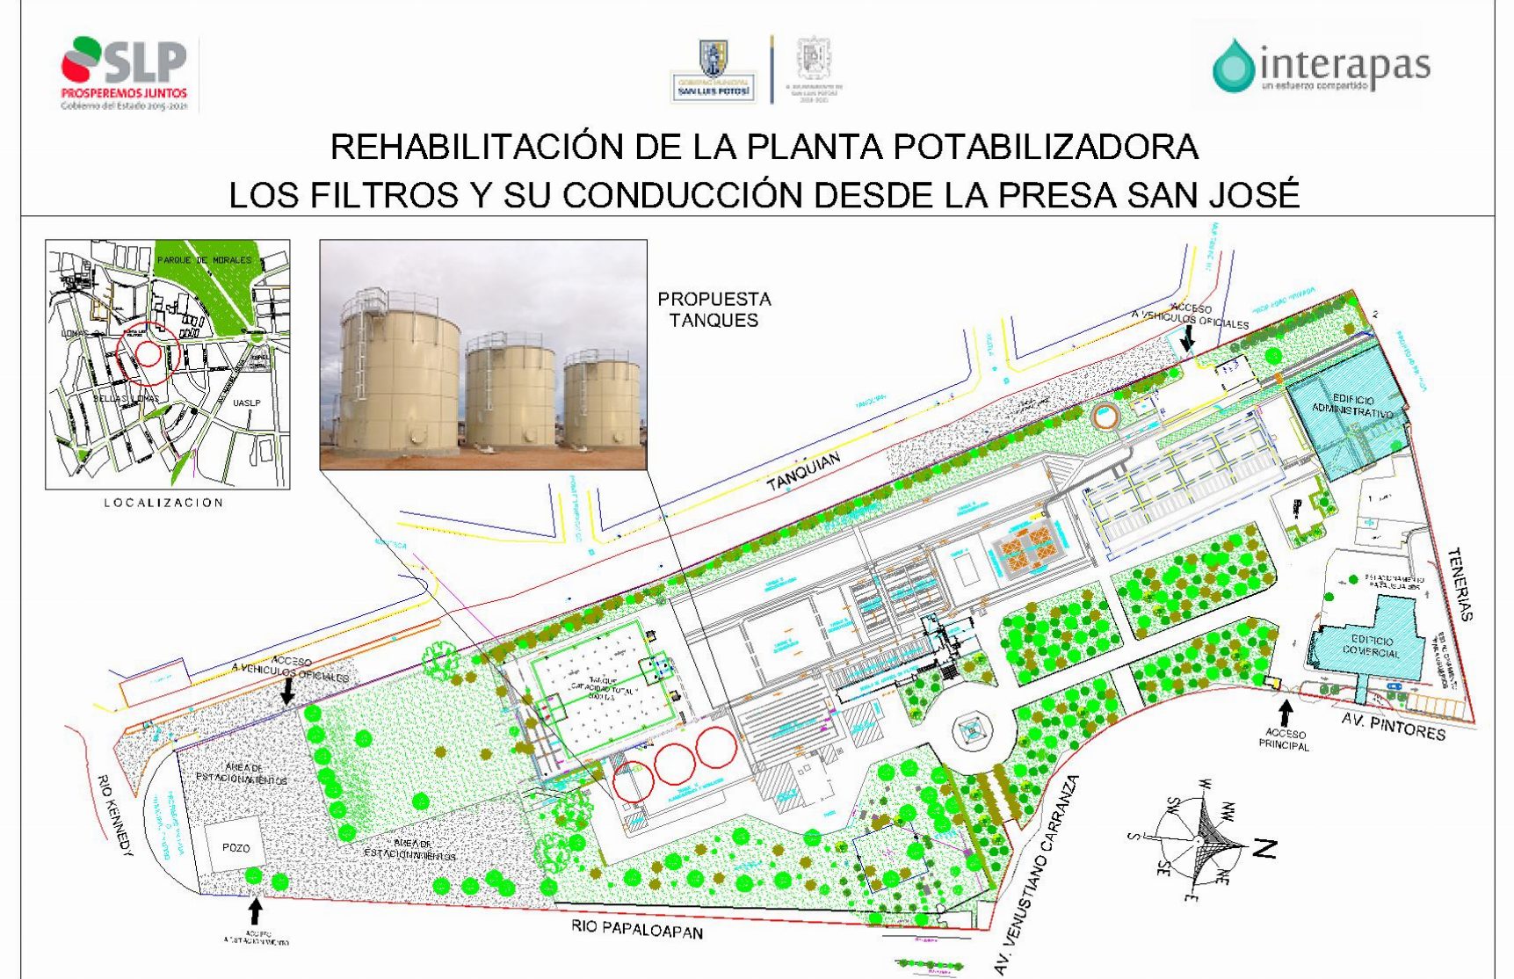Click the Acceso Principal arrow marker
Viewport: 1514px width, 979px height.
1286,710
